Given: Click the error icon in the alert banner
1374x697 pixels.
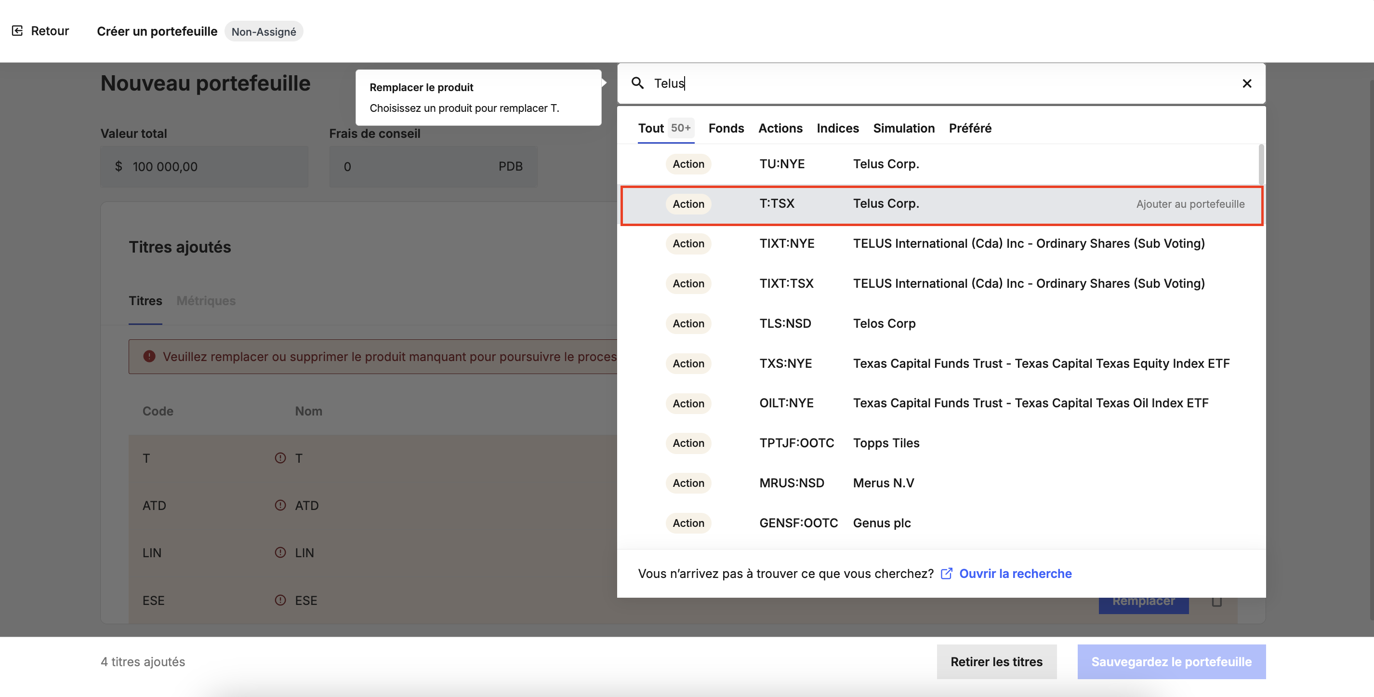Looking at the screenshot, I should point(149,357).
